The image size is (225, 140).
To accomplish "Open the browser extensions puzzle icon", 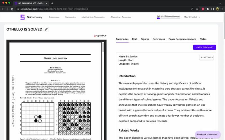I will click(208, 9).
